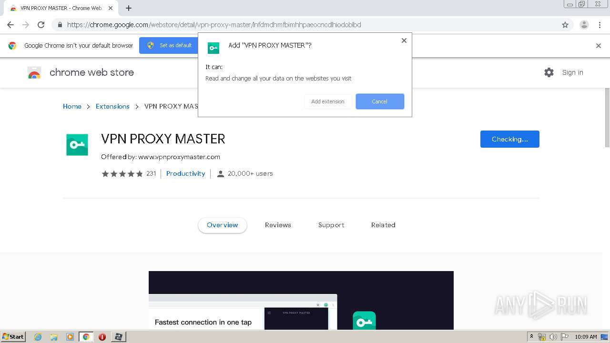Click the www.vpnproxymaster.com offered-by text
610x343 pixels.
[x=179, y=157]
